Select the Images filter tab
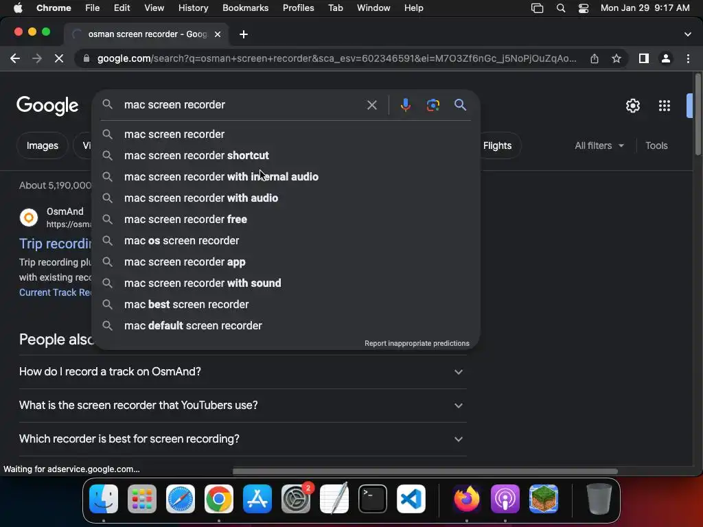703x527 pixels. [x=42, y=145]
